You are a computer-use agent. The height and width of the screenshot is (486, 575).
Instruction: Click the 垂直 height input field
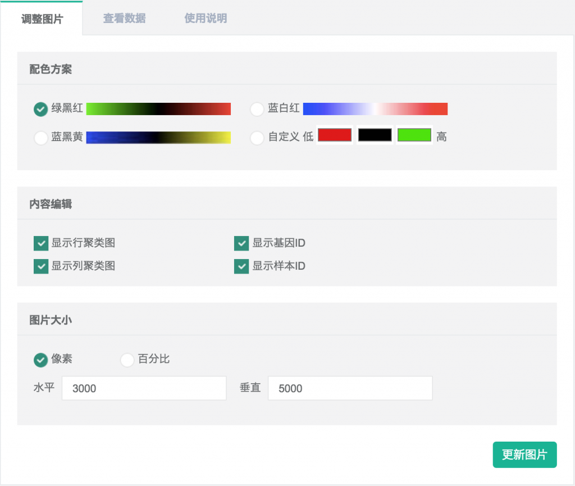350,388
